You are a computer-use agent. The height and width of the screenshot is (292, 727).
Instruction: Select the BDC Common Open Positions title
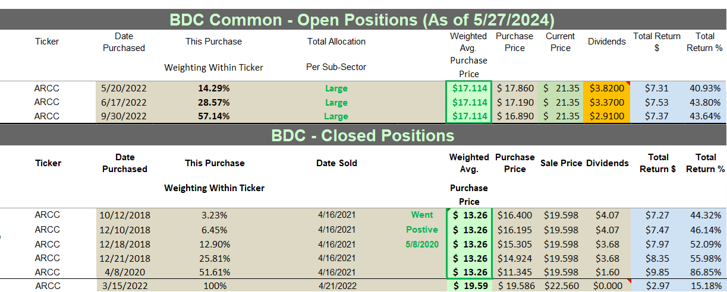coord(362,20)
